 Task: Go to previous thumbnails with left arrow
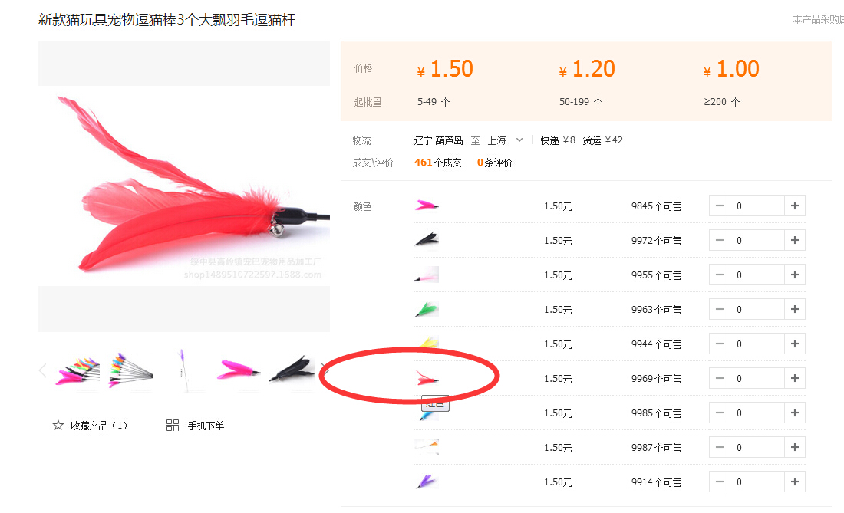pyautogui.click(x=43, y=370)
